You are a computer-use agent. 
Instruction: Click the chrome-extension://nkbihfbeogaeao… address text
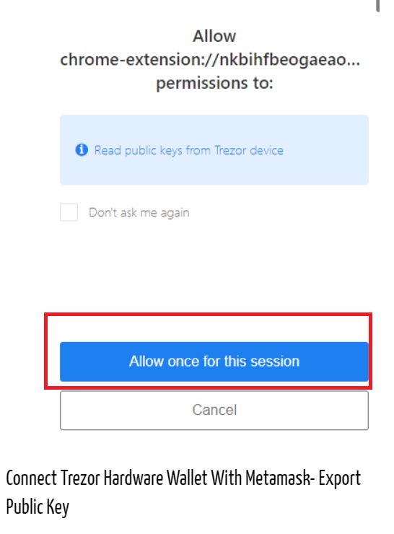210,60
